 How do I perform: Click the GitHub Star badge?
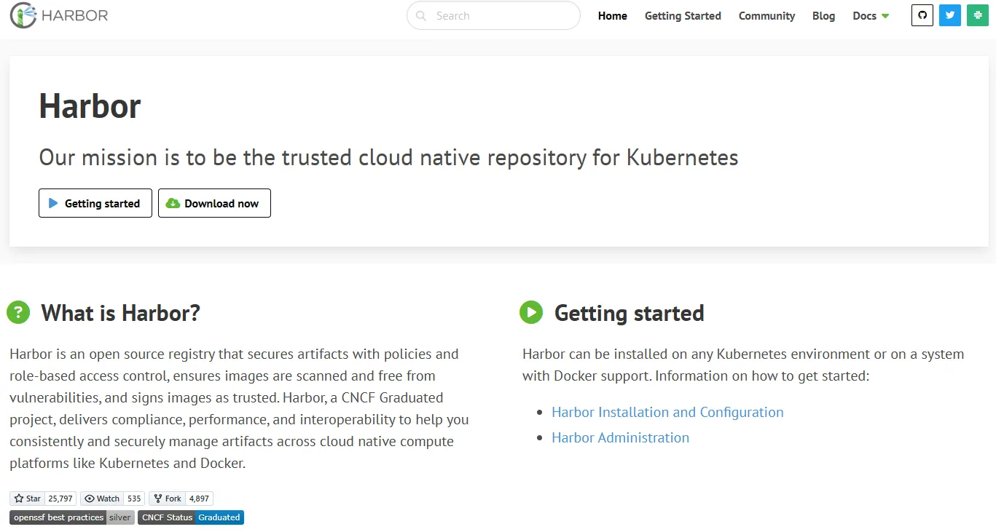28,499
